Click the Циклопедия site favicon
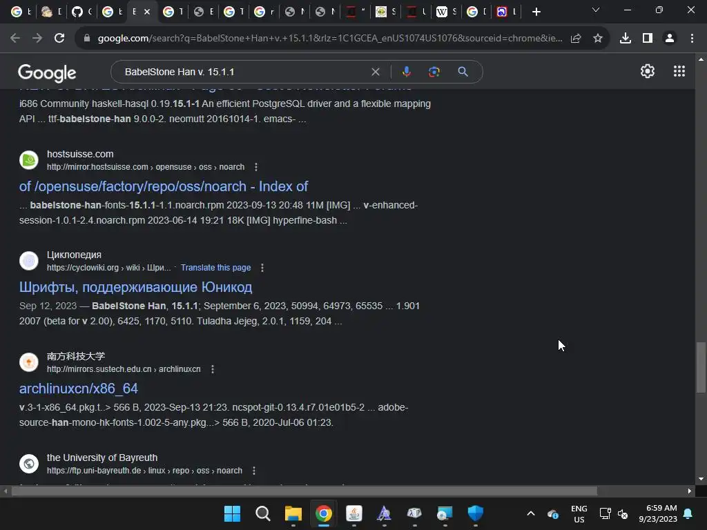707x530 pixels. click(x=29, y=261)
